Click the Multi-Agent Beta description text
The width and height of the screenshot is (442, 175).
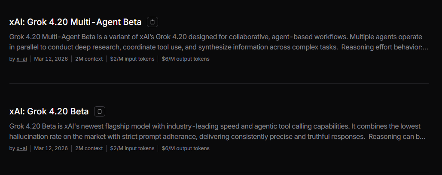pos(172,42)
